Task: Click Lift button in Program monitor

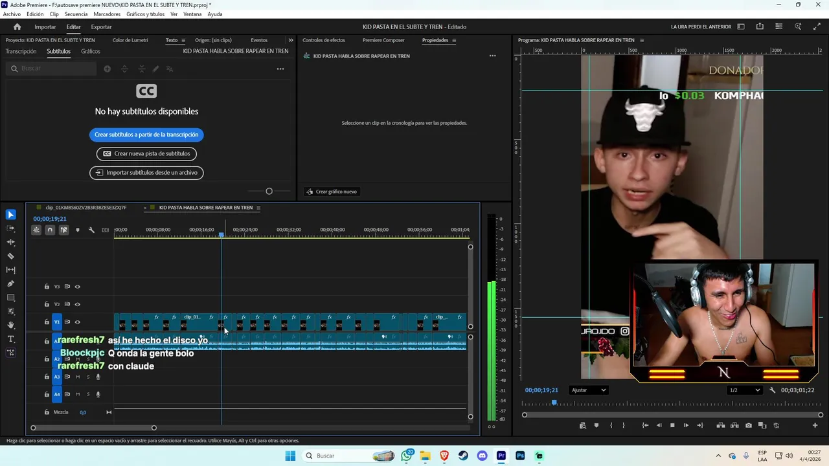Action: point(721,425)
